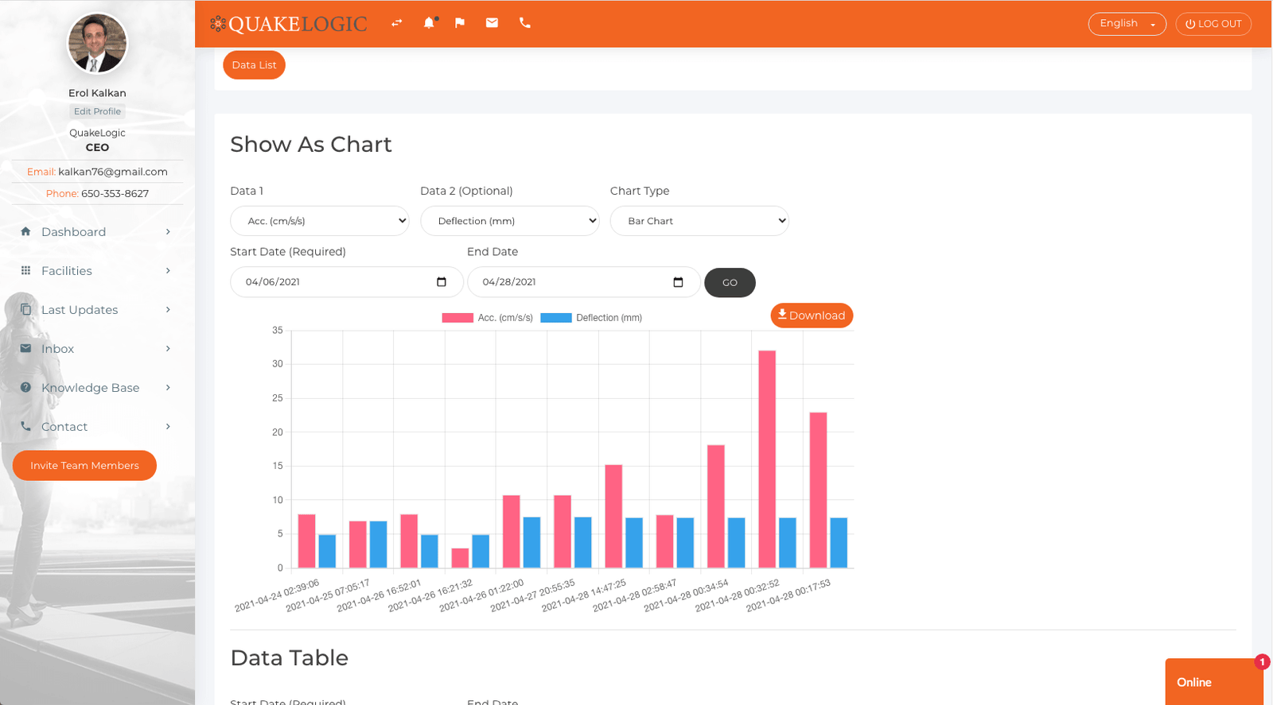The height and width of the screenshot is (705, 1273).
Task: Click the GO button
Action: pos(730,283)
